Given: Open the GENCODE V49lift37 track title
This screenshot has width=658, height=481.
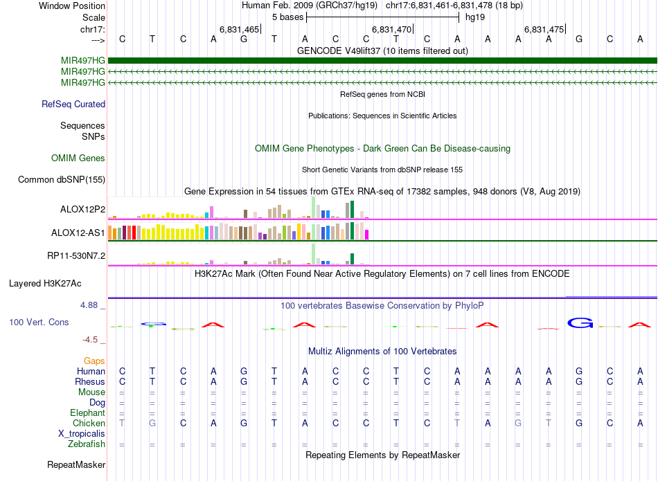Looking at the screenshot, I should [x=382, y=51].
